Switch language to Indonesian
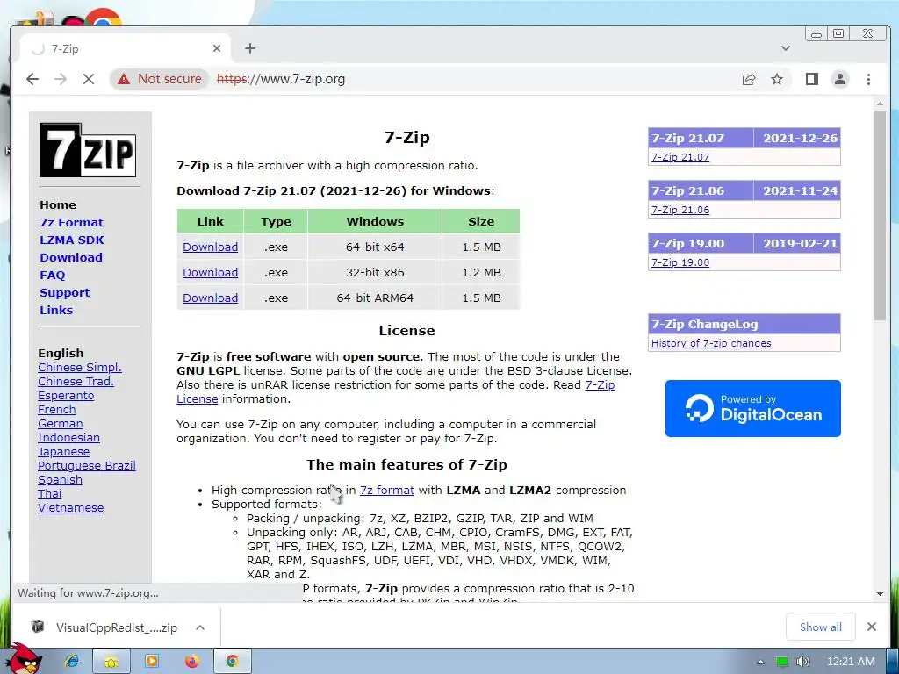 pos(68,437)
